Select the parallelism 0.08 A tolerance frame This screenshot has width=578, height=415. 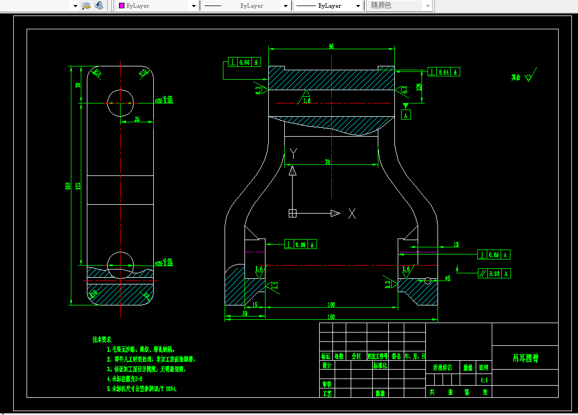[x=494, y=274]
